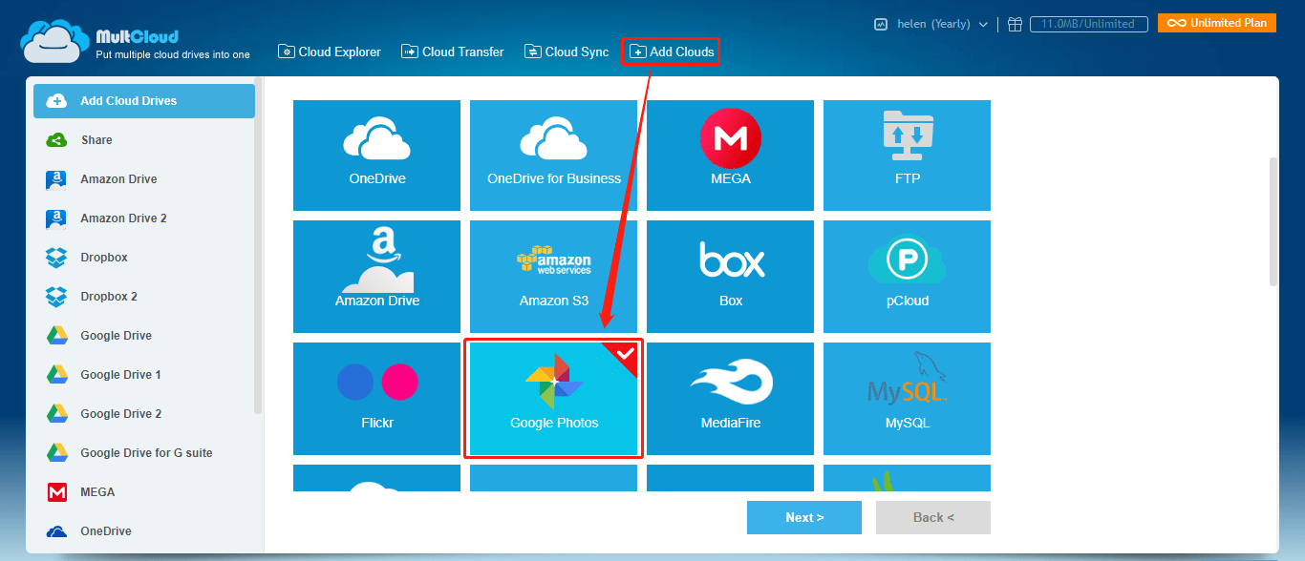Choose the Flickr tile
Screen dimensions: 1305x561
(376, 399)
